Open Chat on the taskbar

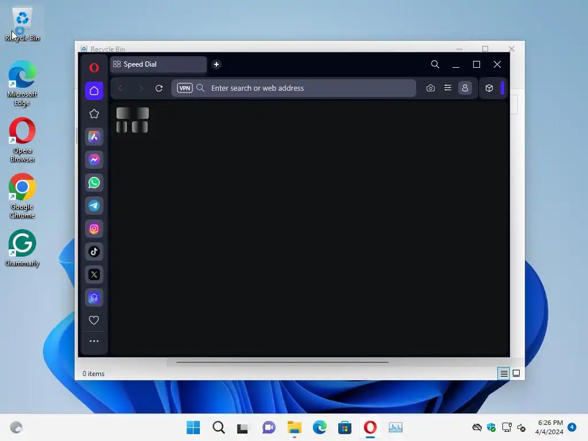(x=269, y=427)
